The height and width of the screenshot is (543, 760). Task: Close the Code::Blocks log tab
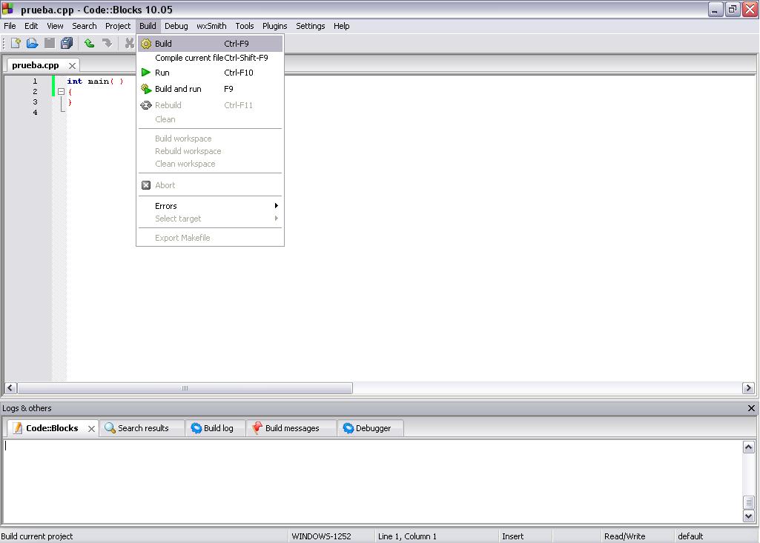pyautogui.click(x=91, y=429)
